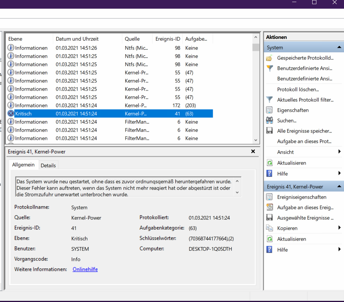Choose Aufgabe an dieses Protokoll action

(304, 141)
